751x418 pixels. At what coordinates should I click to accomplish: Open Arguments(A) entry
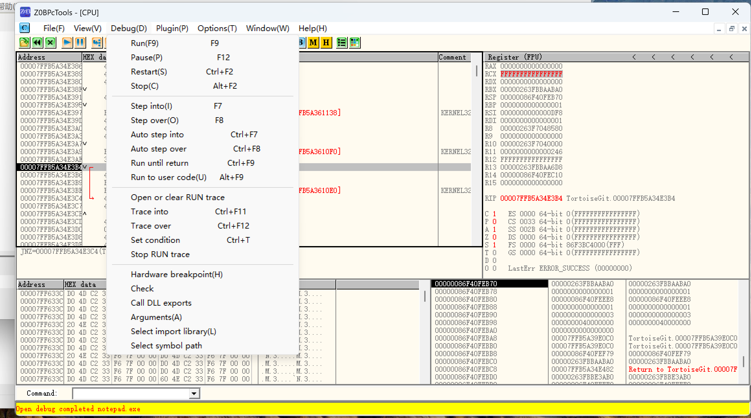[203, 317]
